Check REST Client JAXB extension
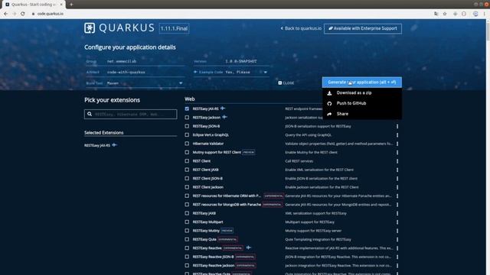This screenshot has height=275, width=490. pyautogui.click(x=187, y=170)
